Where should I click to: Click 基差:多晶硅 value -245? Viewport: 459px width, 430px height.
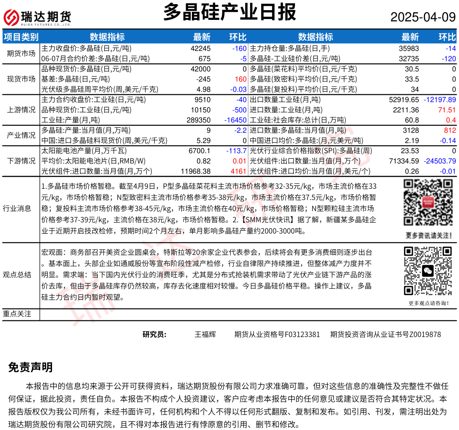(x=203, y=79)
